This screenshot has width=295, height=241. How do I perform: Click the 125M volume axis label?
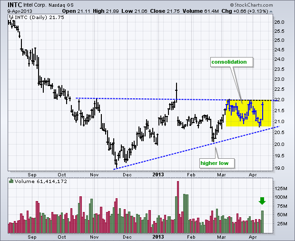[281, 189]
